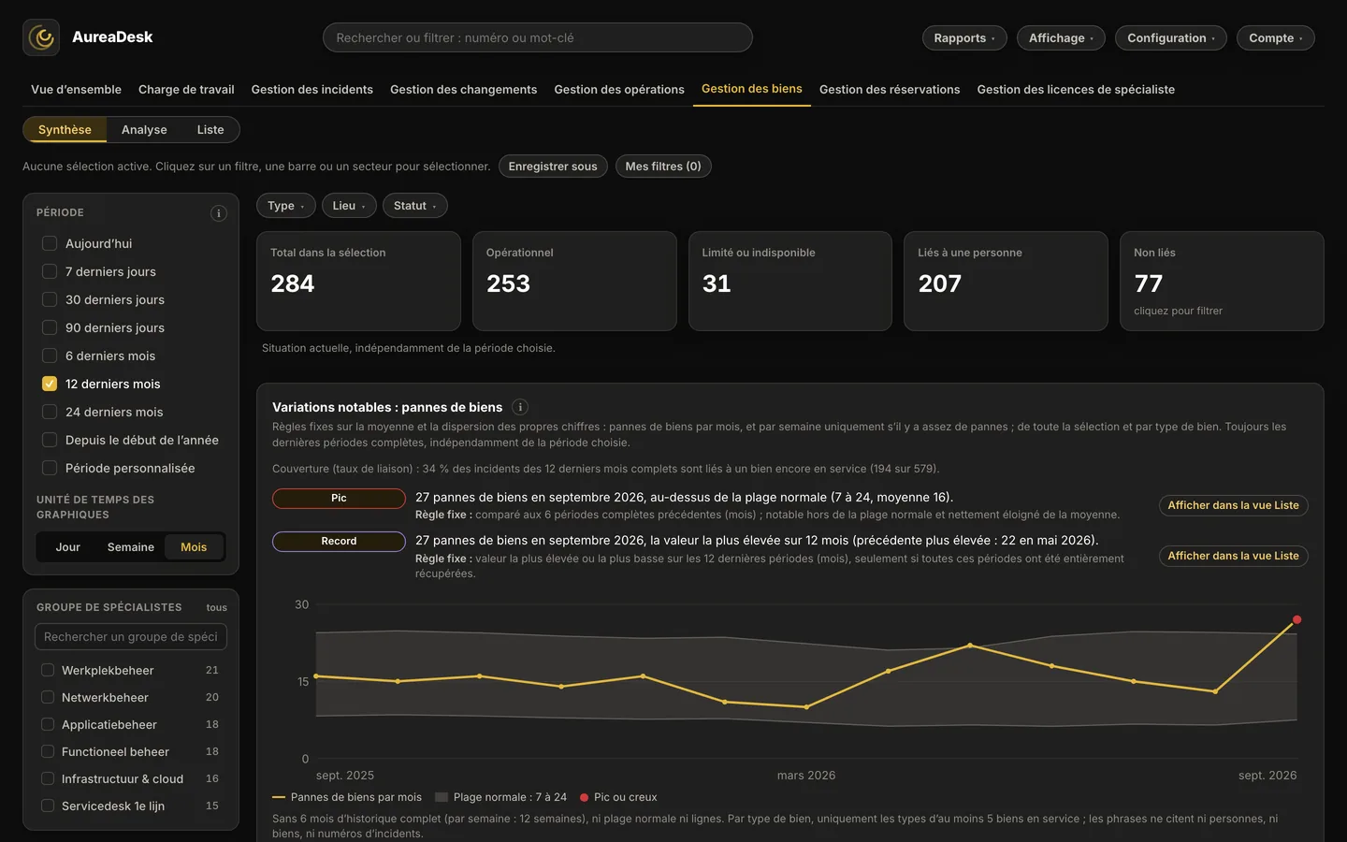
Task: Check the Netwerkbeheer group
Action: click(48, 697)
